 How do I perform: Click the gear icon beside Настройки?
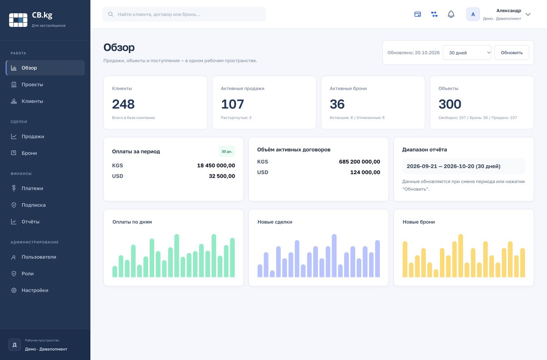[14, 290]
